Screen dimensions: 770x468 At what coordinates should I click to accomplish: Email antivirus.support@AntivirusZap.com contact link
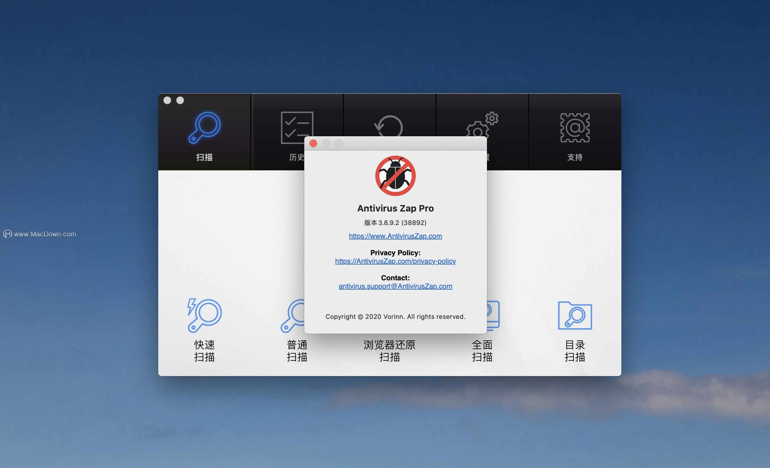(395, 286)
